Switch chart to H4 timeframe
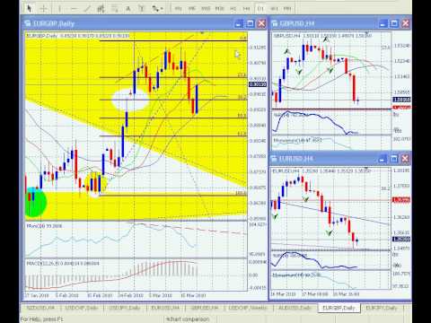The image size is (431, 323). coord(247,8)
